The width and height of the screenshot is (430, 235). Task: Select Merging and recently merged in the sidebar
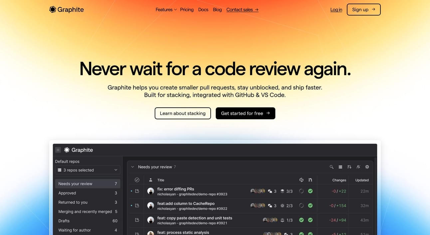[88, 212]
